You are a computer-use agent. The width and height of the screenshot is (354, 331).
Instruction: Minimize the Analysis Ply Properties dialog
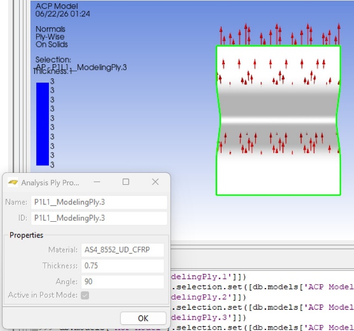tap(97, 182)
